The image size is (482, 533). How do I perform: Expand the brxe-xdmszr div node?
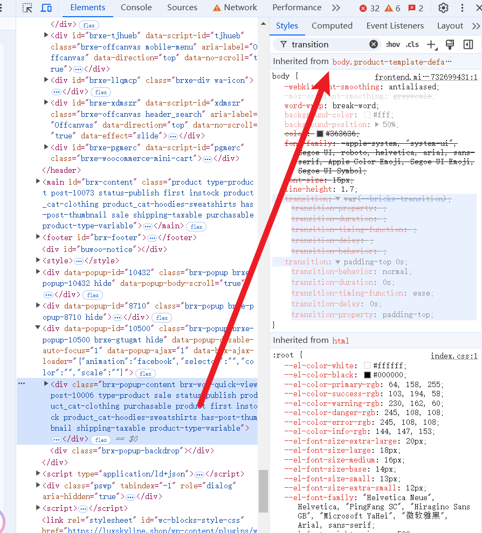[46, 102]
